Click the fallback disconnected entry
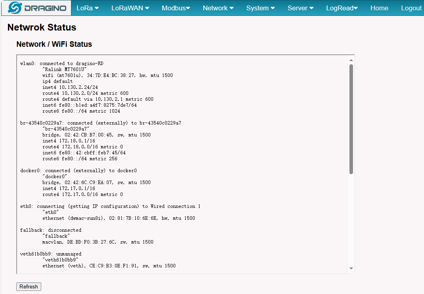 50,230
